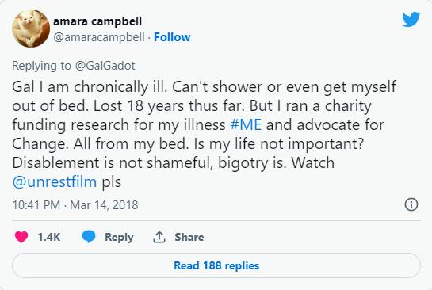
Task: Open the tweet info circle icon
Action: tap(411, 204)
